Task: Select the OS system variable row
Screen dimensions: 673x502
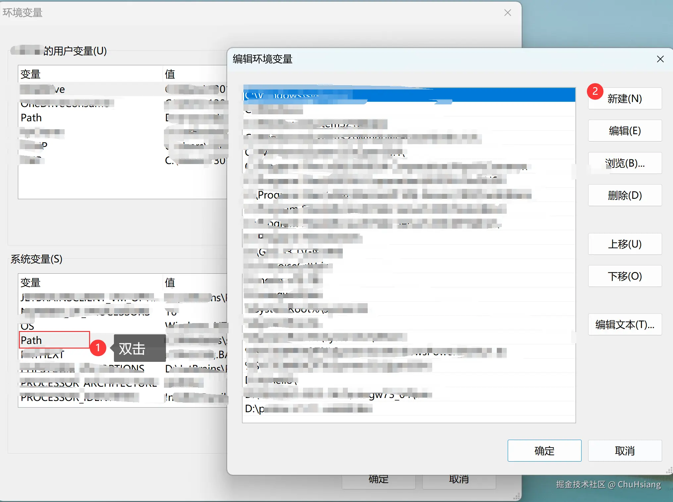Action: tap(27, 326)
